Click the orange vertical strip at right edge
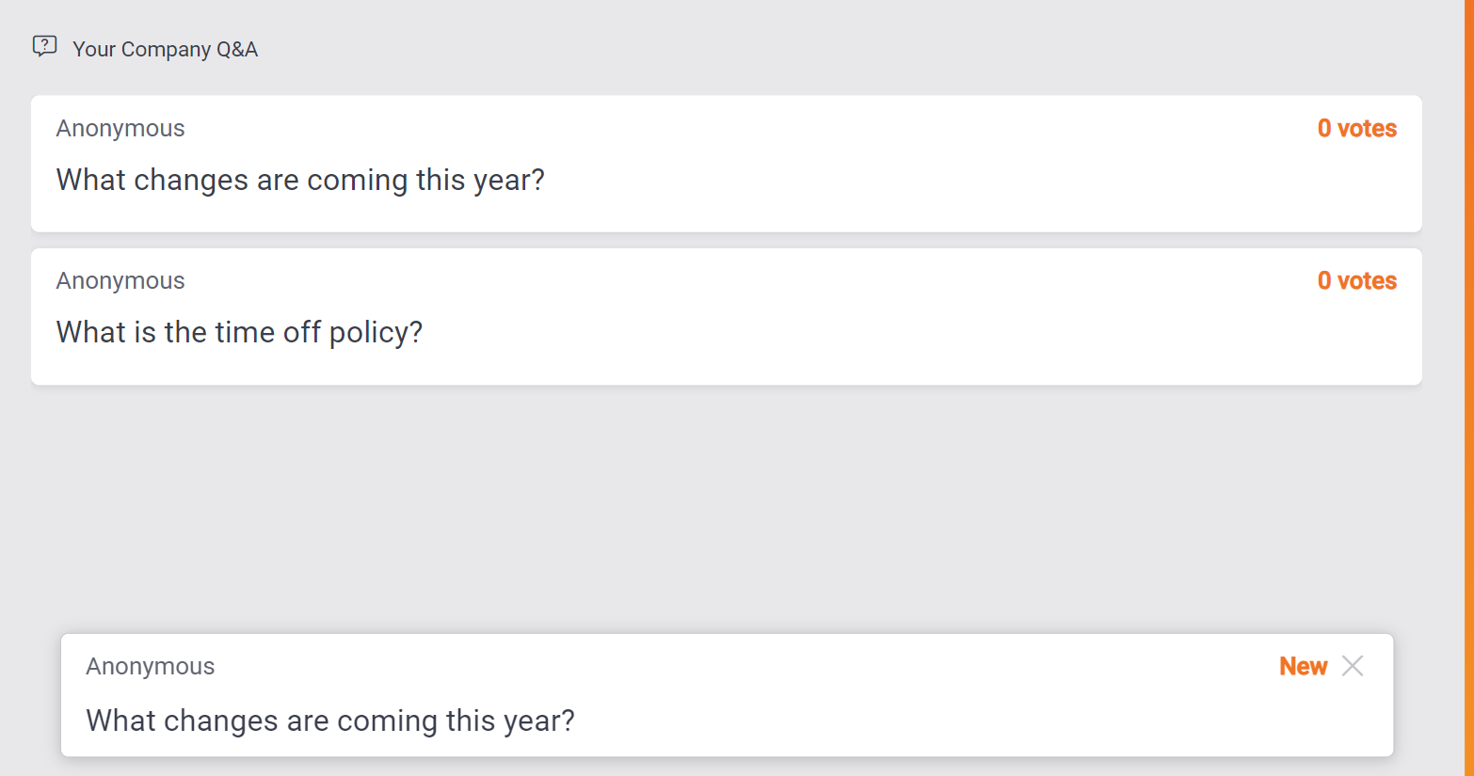 (x=1468, y=376)
